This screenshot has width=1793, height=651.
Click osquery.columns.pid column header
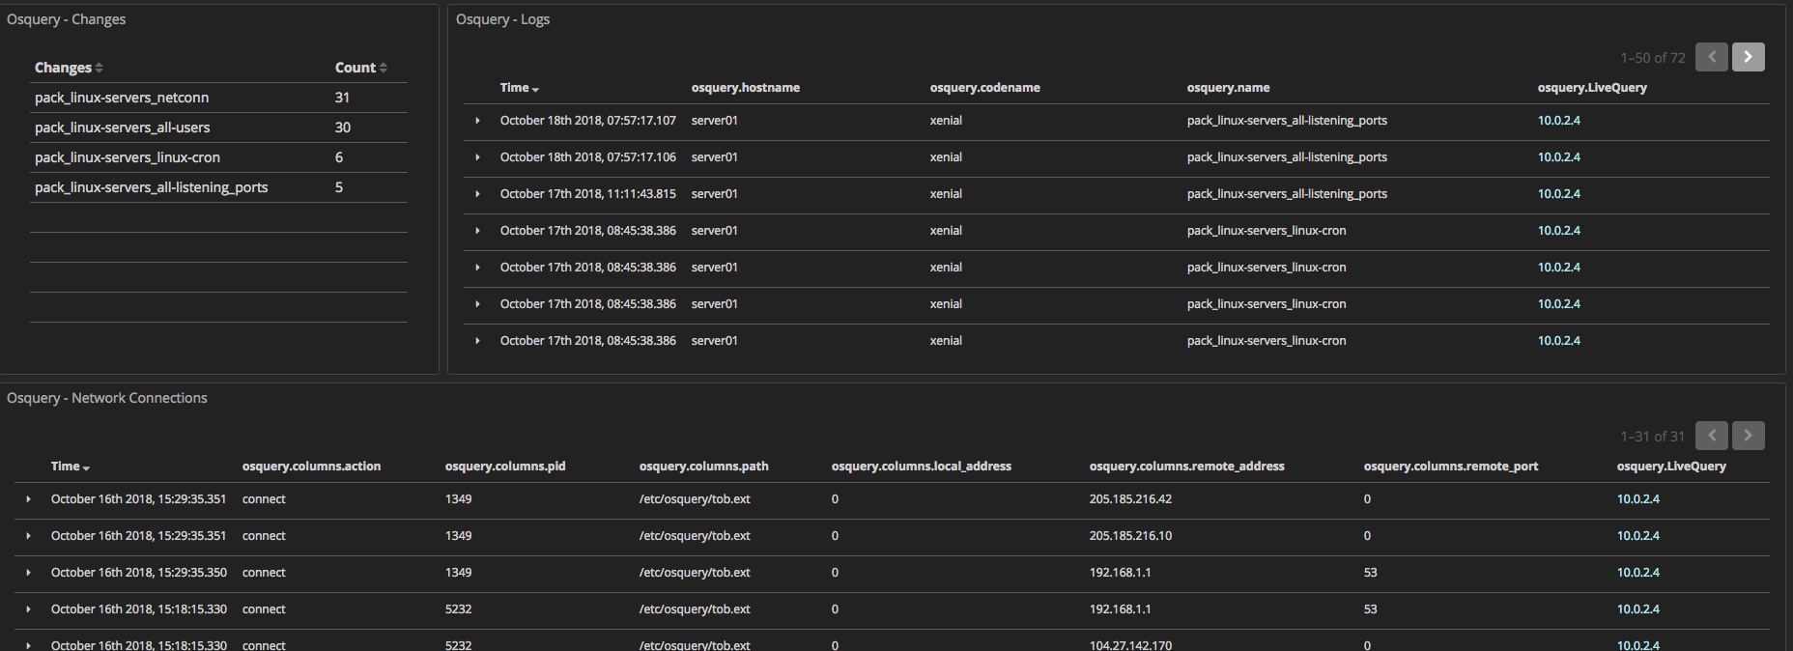pyautogui.click(x=504, y=467)
